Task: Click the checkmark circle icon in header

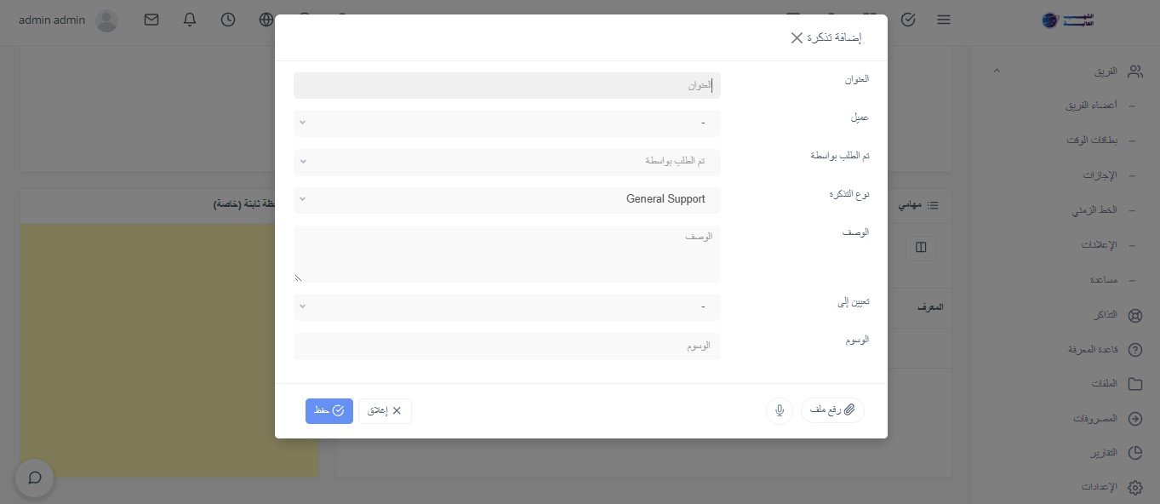Action: (x=908, y=19)
